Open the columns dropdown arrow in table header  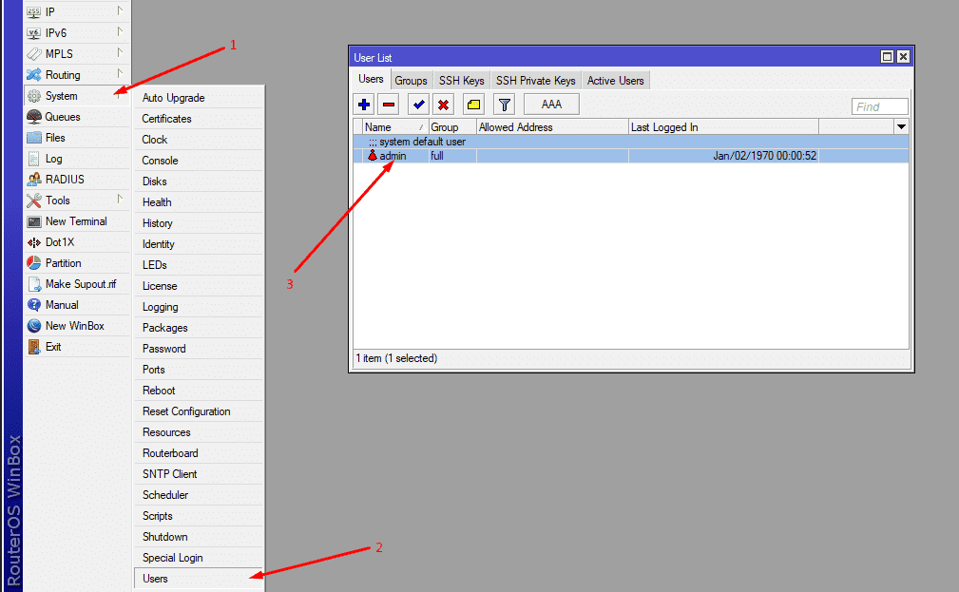(900, 127)
